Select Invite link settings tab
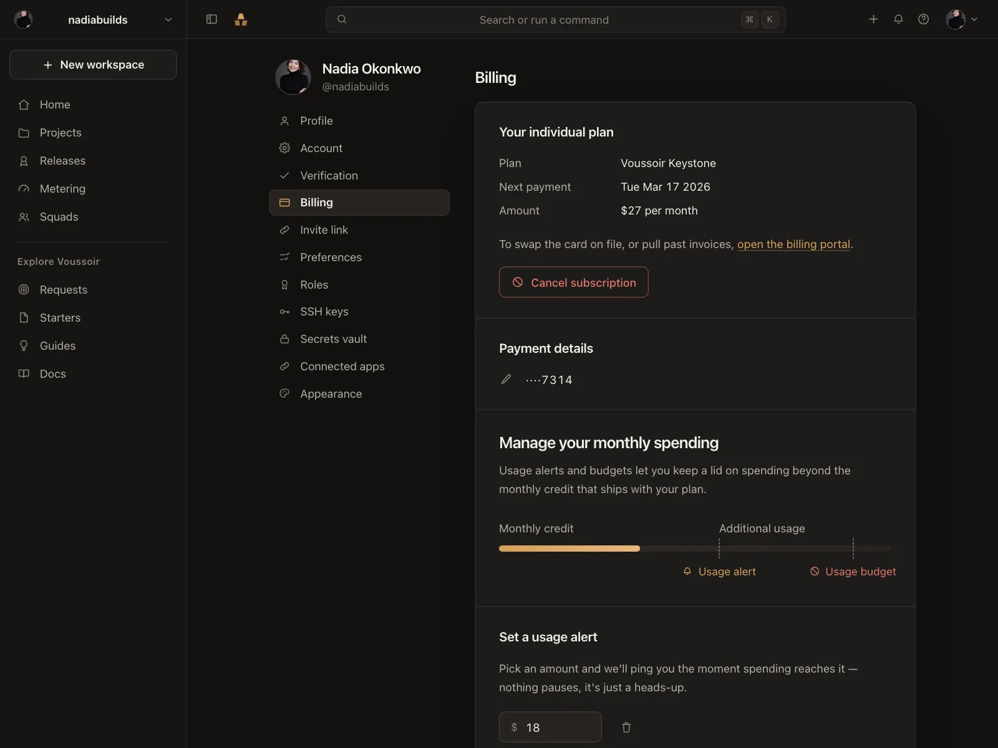The width and height of the screenshot is (998, 748). coord(359,230)
